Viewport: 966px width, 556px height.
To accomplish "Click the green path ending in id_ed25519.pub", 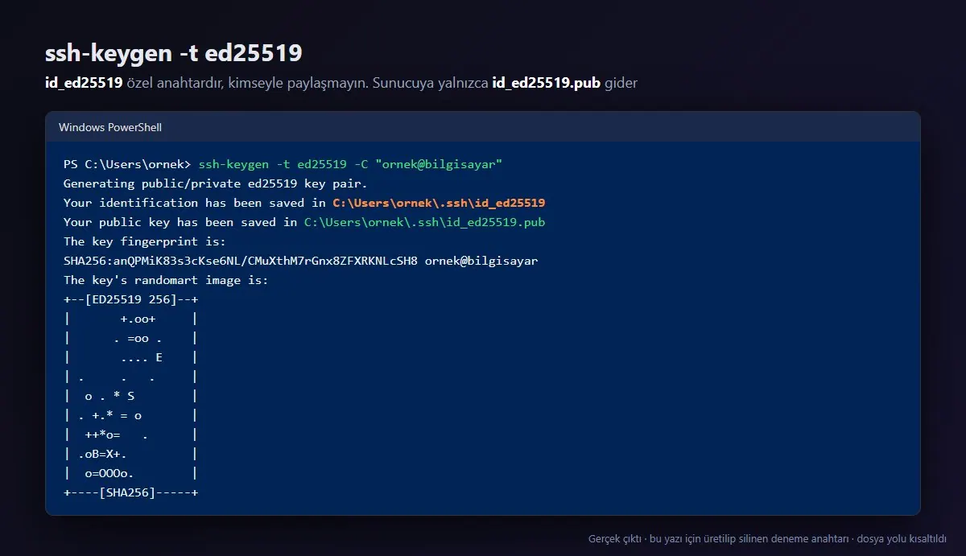I will 424,222.
